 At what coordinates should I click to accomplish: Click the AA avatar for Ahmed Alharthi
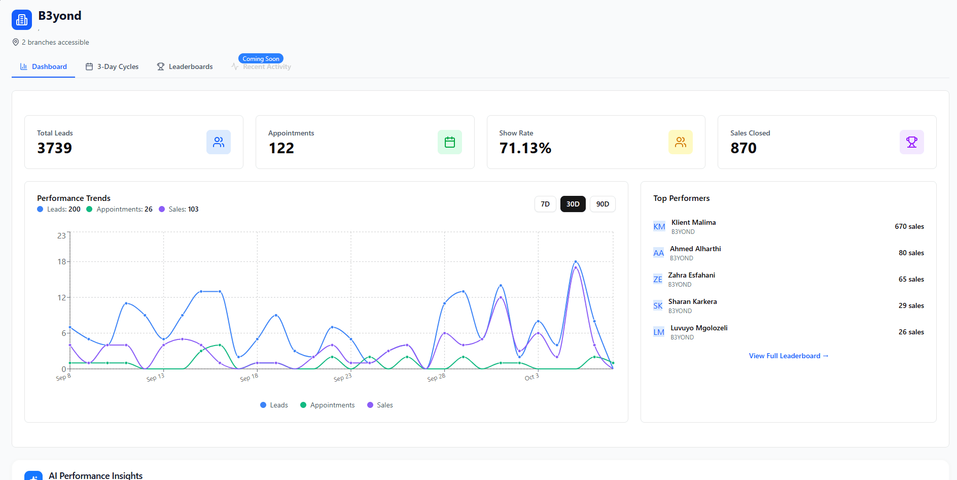[x=659, y=253]
